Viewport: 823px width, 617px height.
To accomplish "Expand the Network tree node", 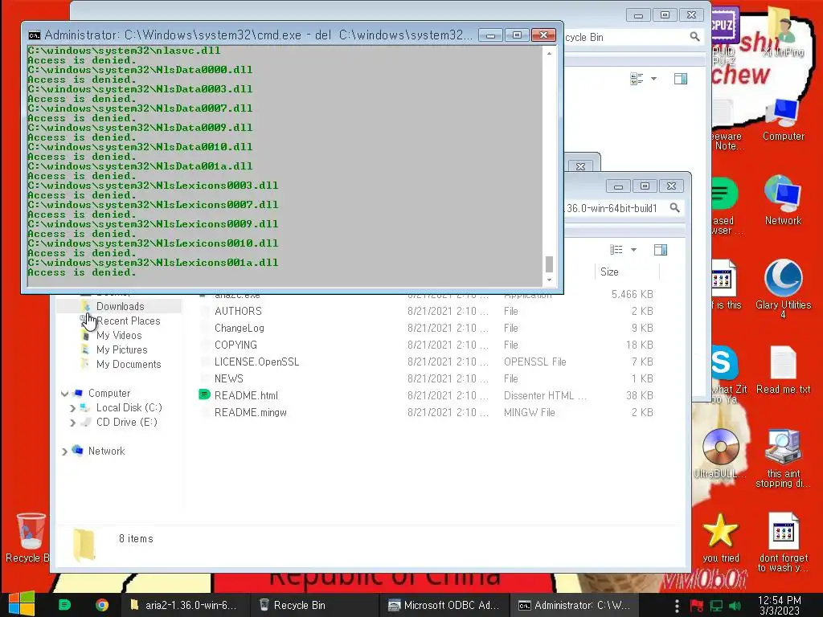I will (x=64, y=452).
